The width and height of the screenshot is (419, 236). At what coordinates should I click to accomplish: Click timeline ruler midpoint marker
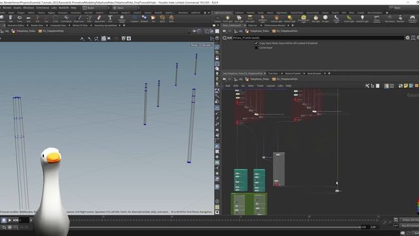pyautogui.click(x=240, y=220)
